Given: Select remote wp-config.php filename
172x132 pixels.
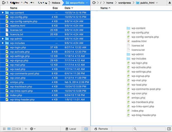Looking at the screenshot, I should tap(140, 33).
